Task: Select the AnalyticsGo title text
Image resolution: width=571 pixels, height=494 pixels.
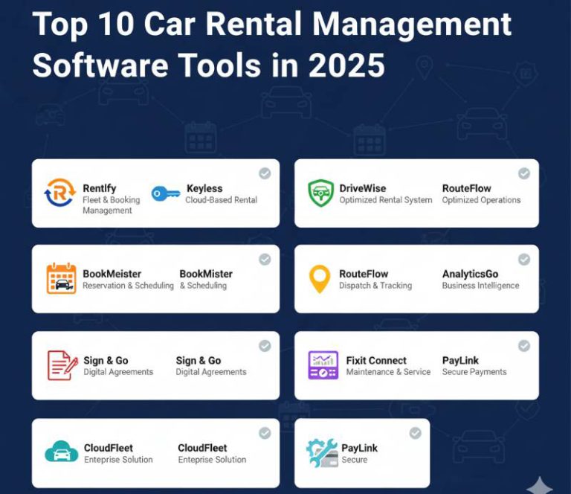Action: click(470, 274)
